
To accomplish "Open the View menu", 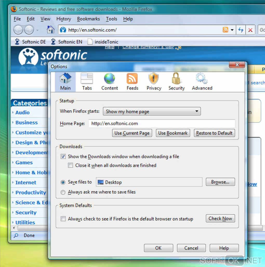I will coord(45,19).
